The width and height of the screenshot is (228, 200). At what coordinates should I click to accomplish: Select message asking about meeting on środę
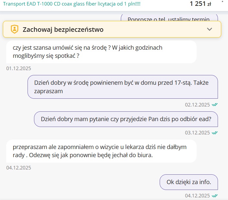(101, 52)
